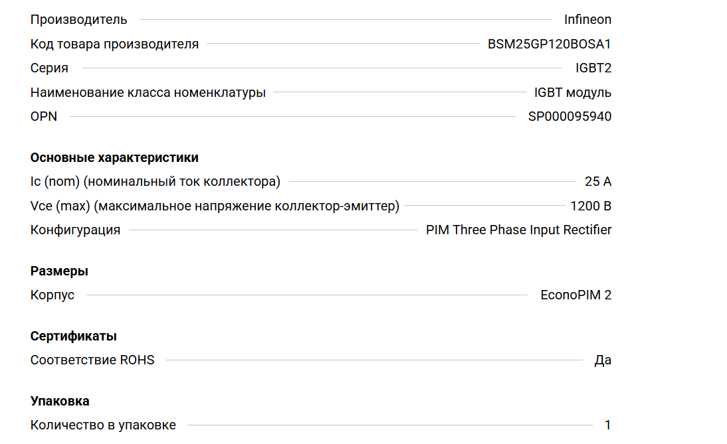Click the "Сертификаты" section heading
The height and width of the screenshot is (444, 727).
pos(74,336)
